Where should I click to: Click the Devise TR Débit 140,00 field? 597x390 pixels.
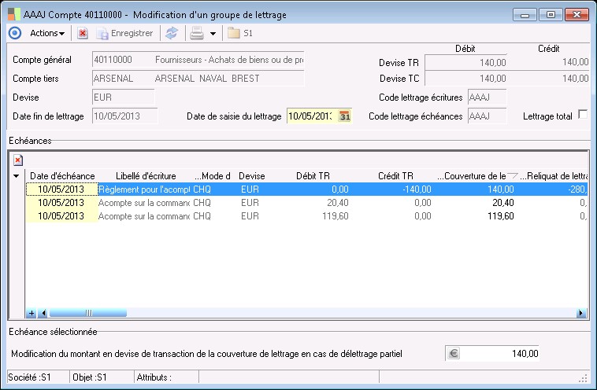tap(465, 62)
